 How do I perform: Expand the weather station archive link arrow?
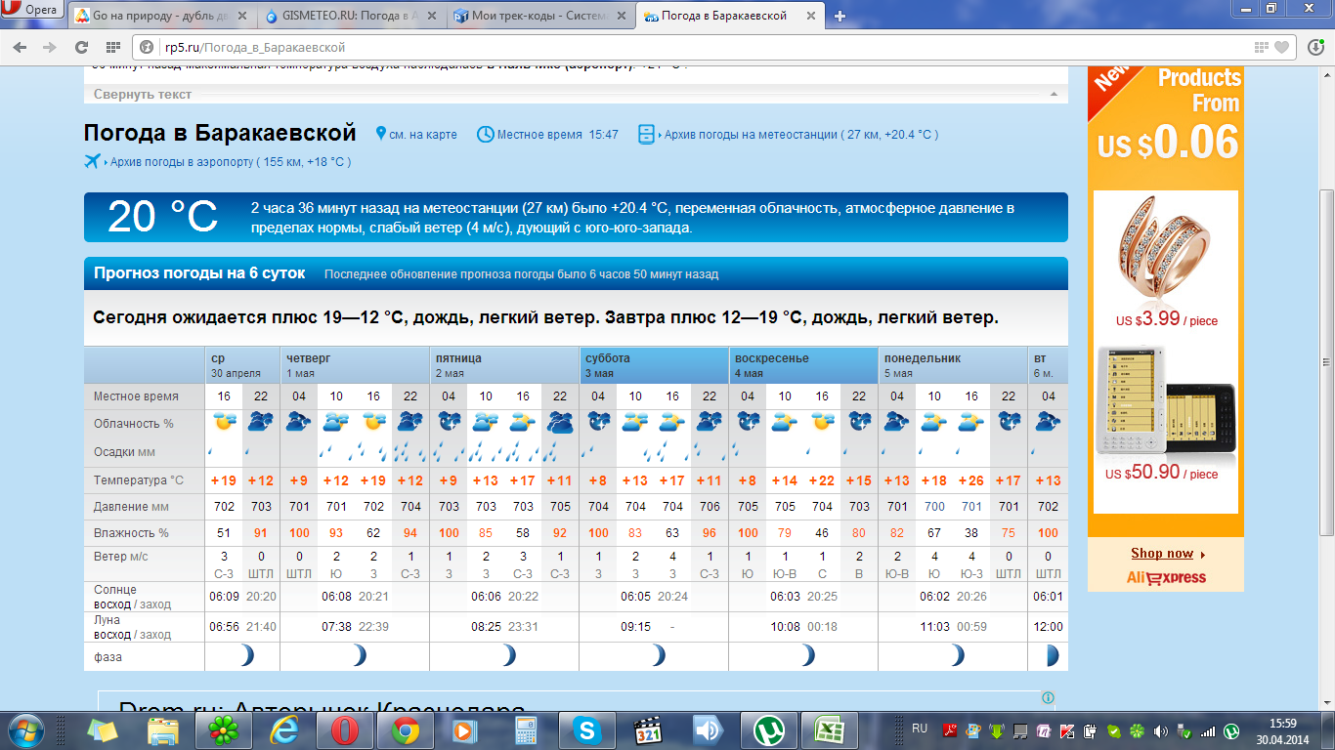pyautogui.click(x=662, y=135)
